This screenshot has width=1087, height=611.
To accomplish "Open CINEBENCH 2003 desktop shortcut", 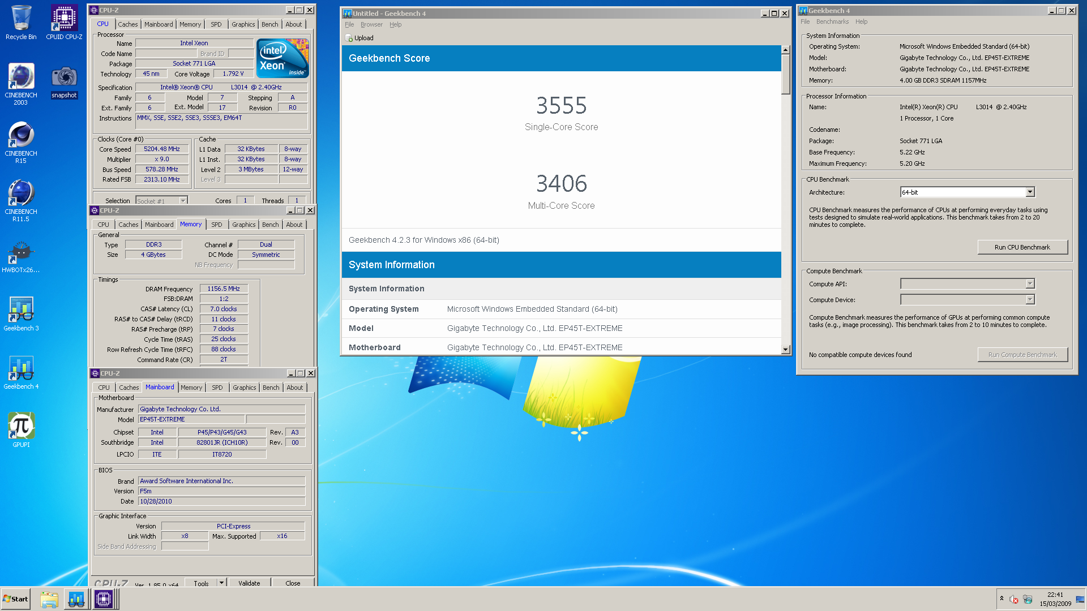I will tap(21, 84).
